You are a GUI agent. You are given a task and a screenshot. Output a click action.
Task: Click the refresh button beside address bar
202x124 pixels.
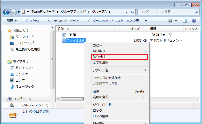(x=133, y=12)
